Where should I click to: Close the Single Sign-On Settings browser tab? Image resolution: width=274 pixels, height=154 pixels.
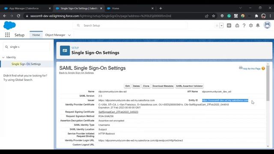[101, 9]
